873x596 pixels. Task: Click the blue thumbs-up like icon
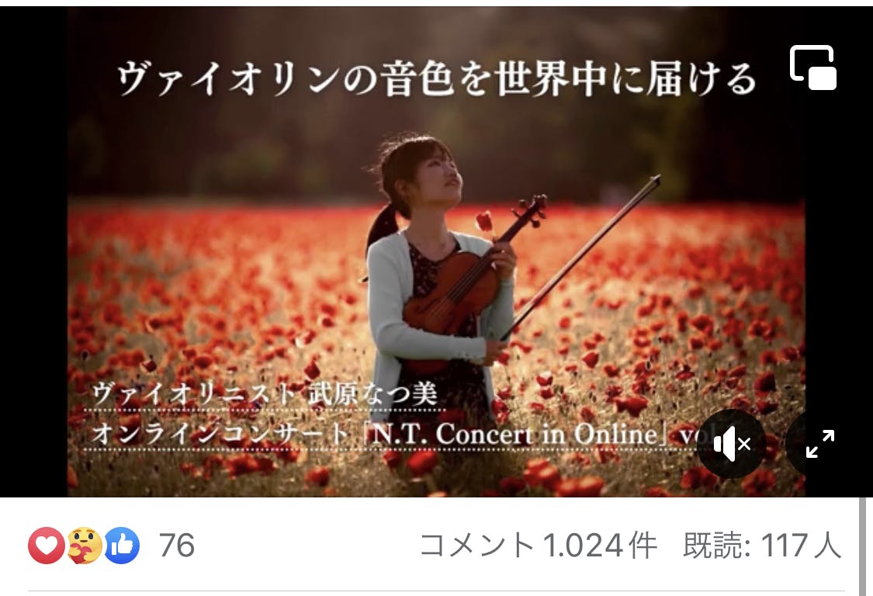pos(121,546)
